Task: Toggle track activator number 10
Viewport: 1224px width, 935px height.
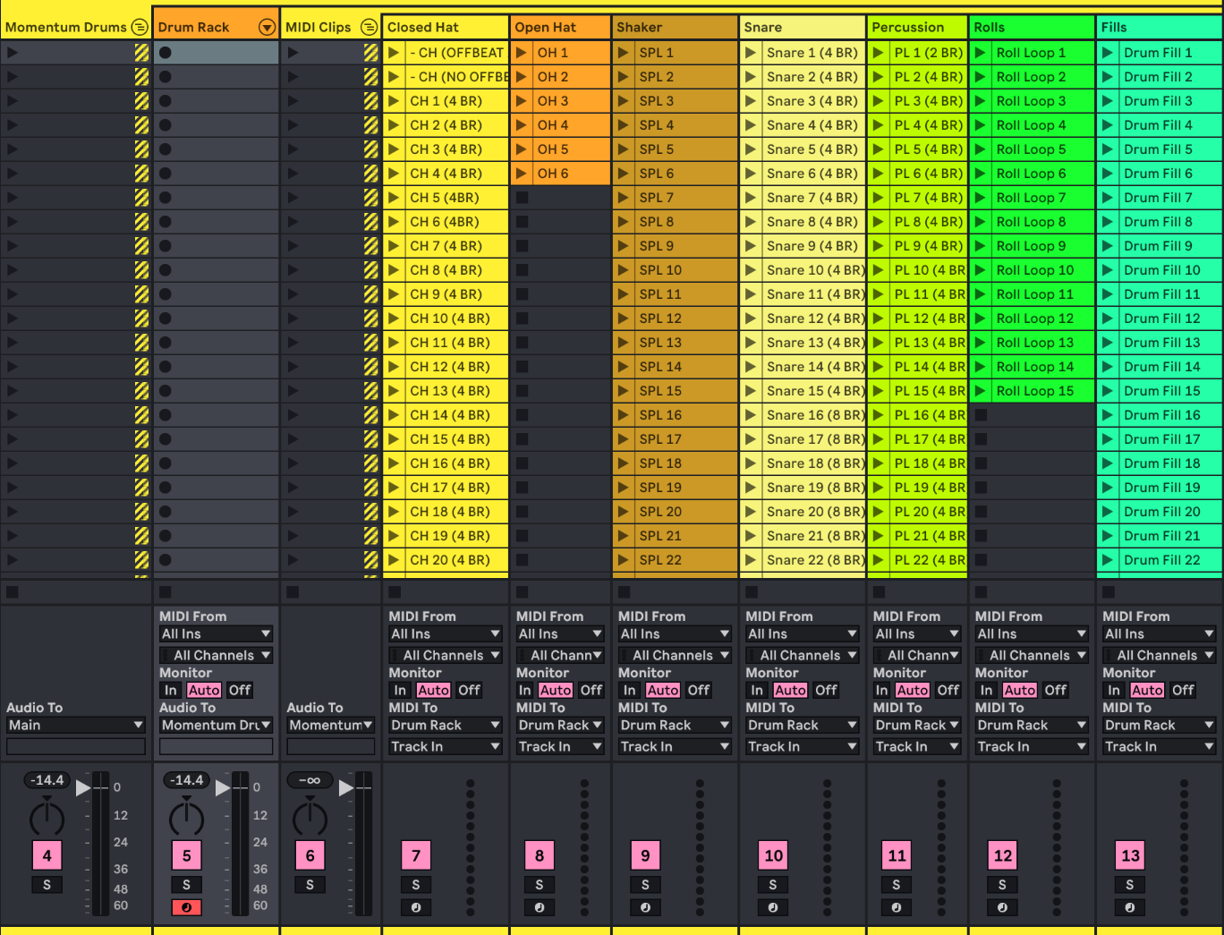Action: point(774,855)
